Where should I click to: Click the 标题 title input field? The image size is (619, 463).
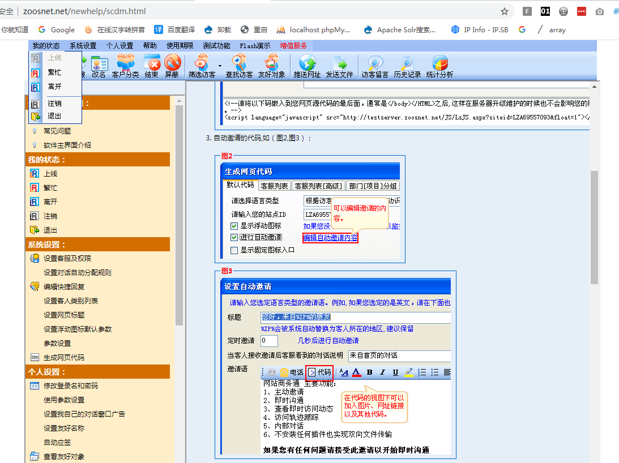point(355,318)
